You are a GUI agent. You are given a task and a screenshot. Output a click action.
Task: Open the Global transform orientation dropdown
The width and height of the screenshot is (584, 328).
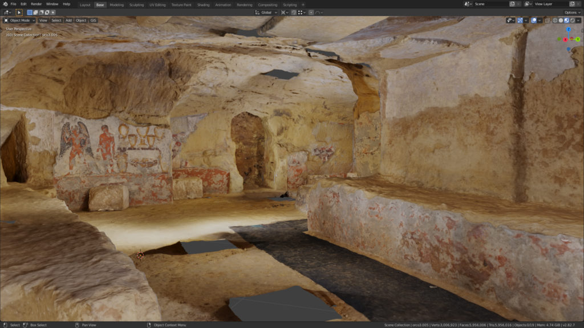pyautogui.click(x=266, y=13)
